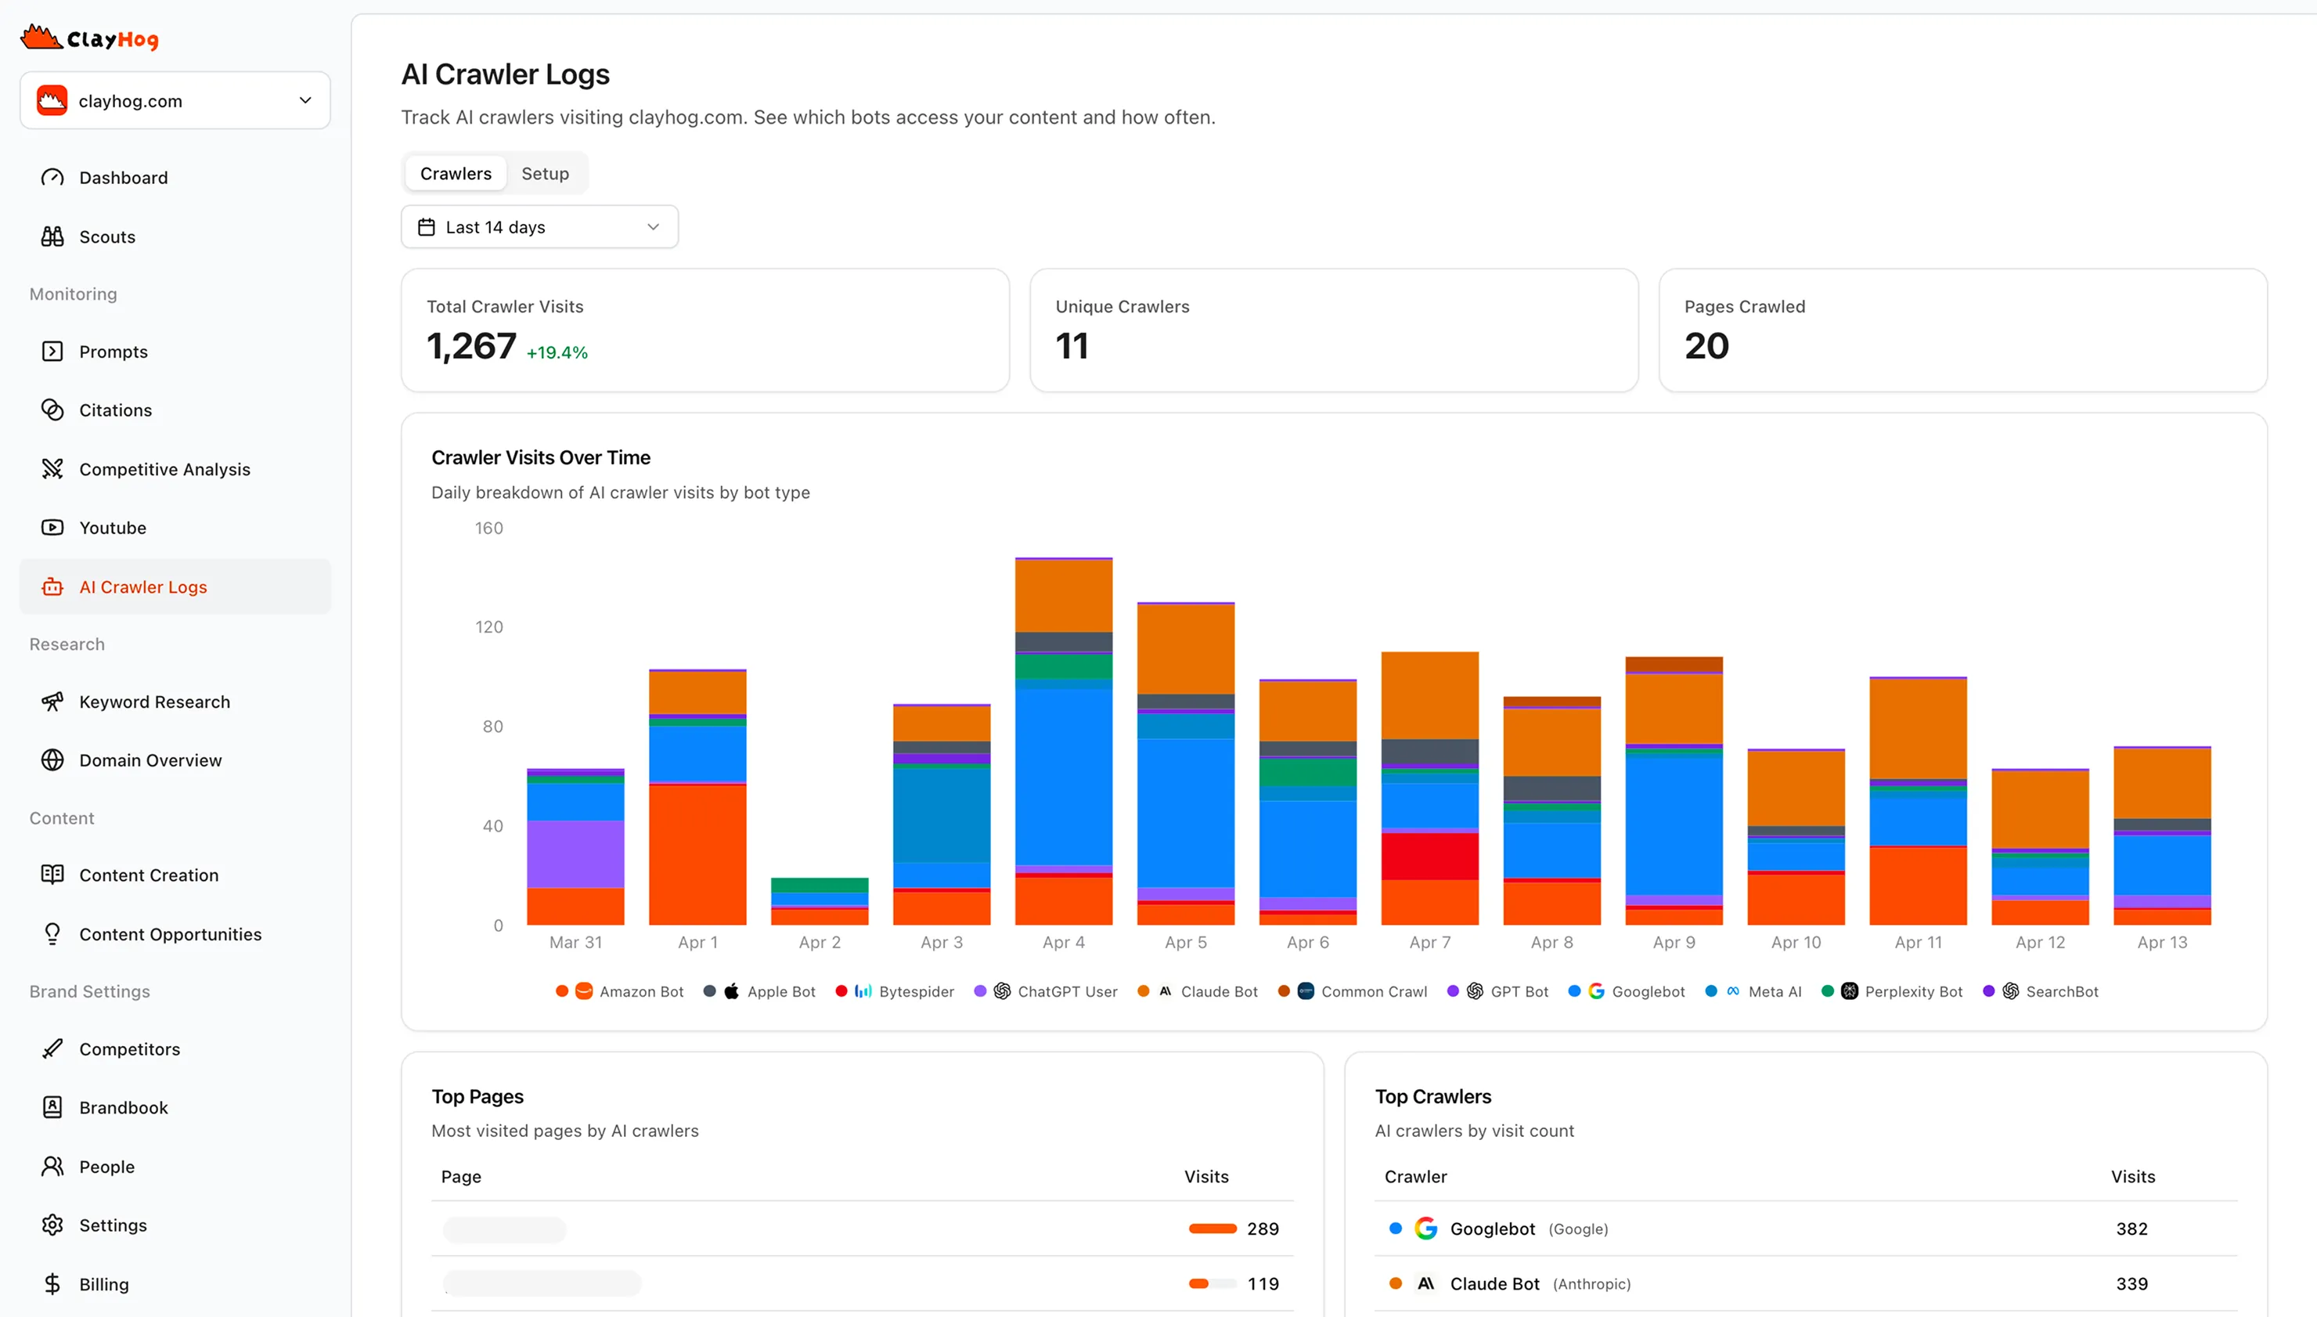Open Domain Overview
The height and width of the screenshot is (1317, 2317).
(x=150, y=760)
